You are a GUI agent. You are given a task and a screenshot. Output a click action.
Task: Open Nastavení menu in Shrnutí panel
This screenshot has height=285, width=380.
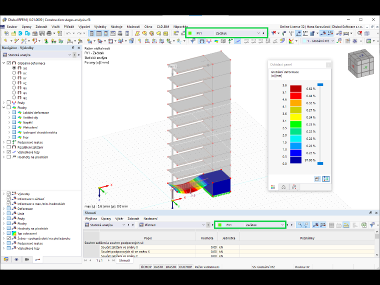tap(150, 218)
